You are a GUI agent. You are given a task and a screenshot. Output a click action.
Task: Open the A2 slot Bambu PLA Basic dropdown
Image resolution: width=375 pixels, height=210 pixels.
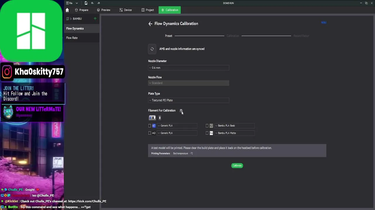pos(235,126)
